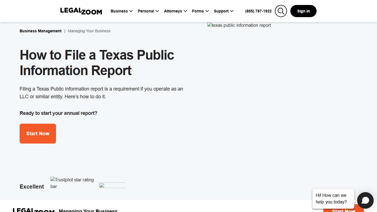
Task: Click the Excellent rating label
Action: 32,187
